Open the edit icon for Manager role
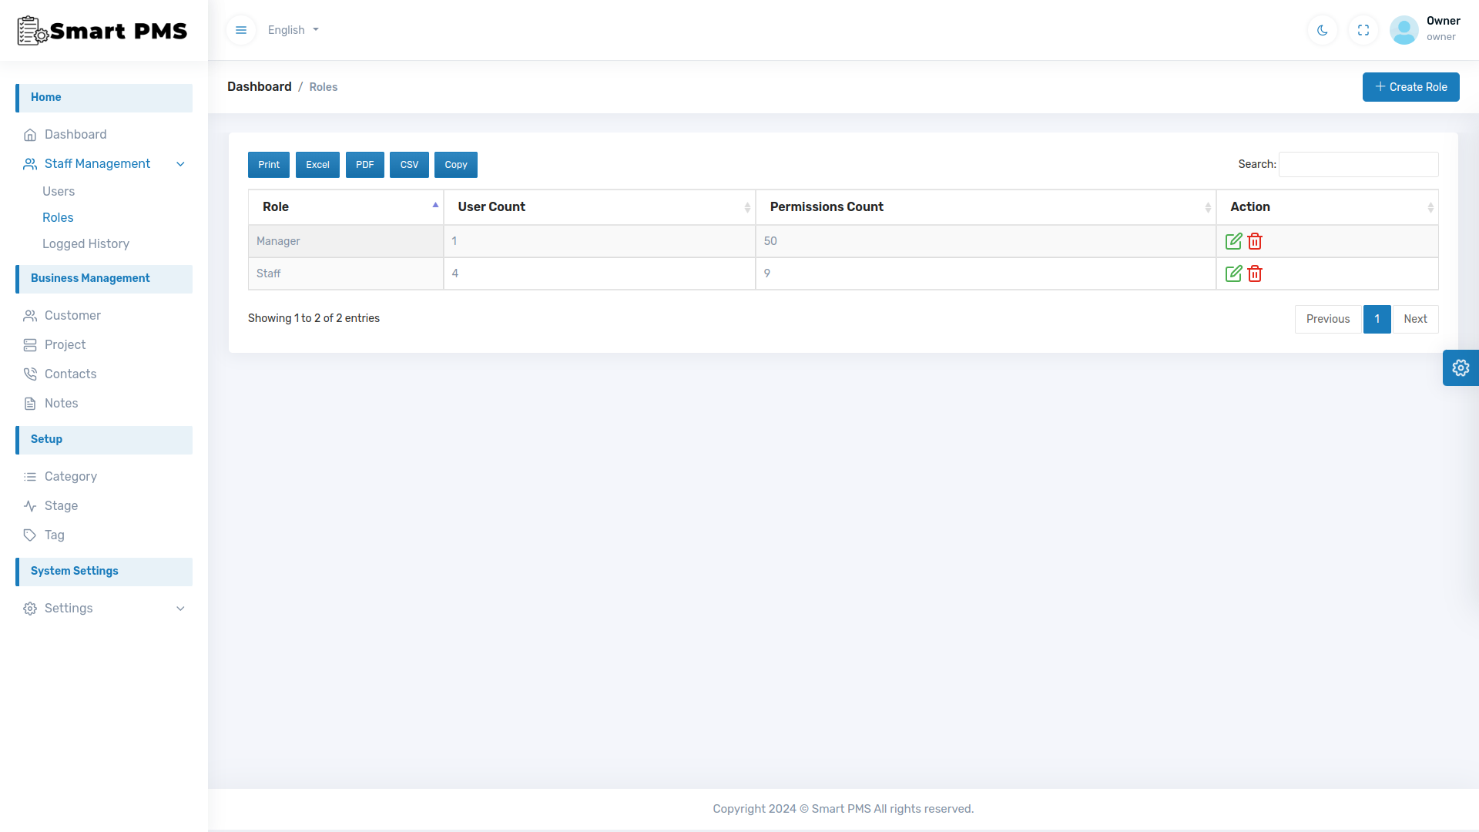 (1233, 241)
